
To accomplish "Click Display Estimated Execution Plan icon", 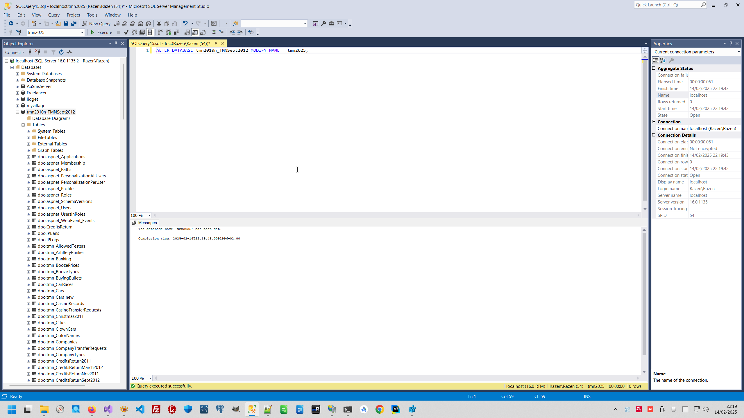I will click(134, 32).
